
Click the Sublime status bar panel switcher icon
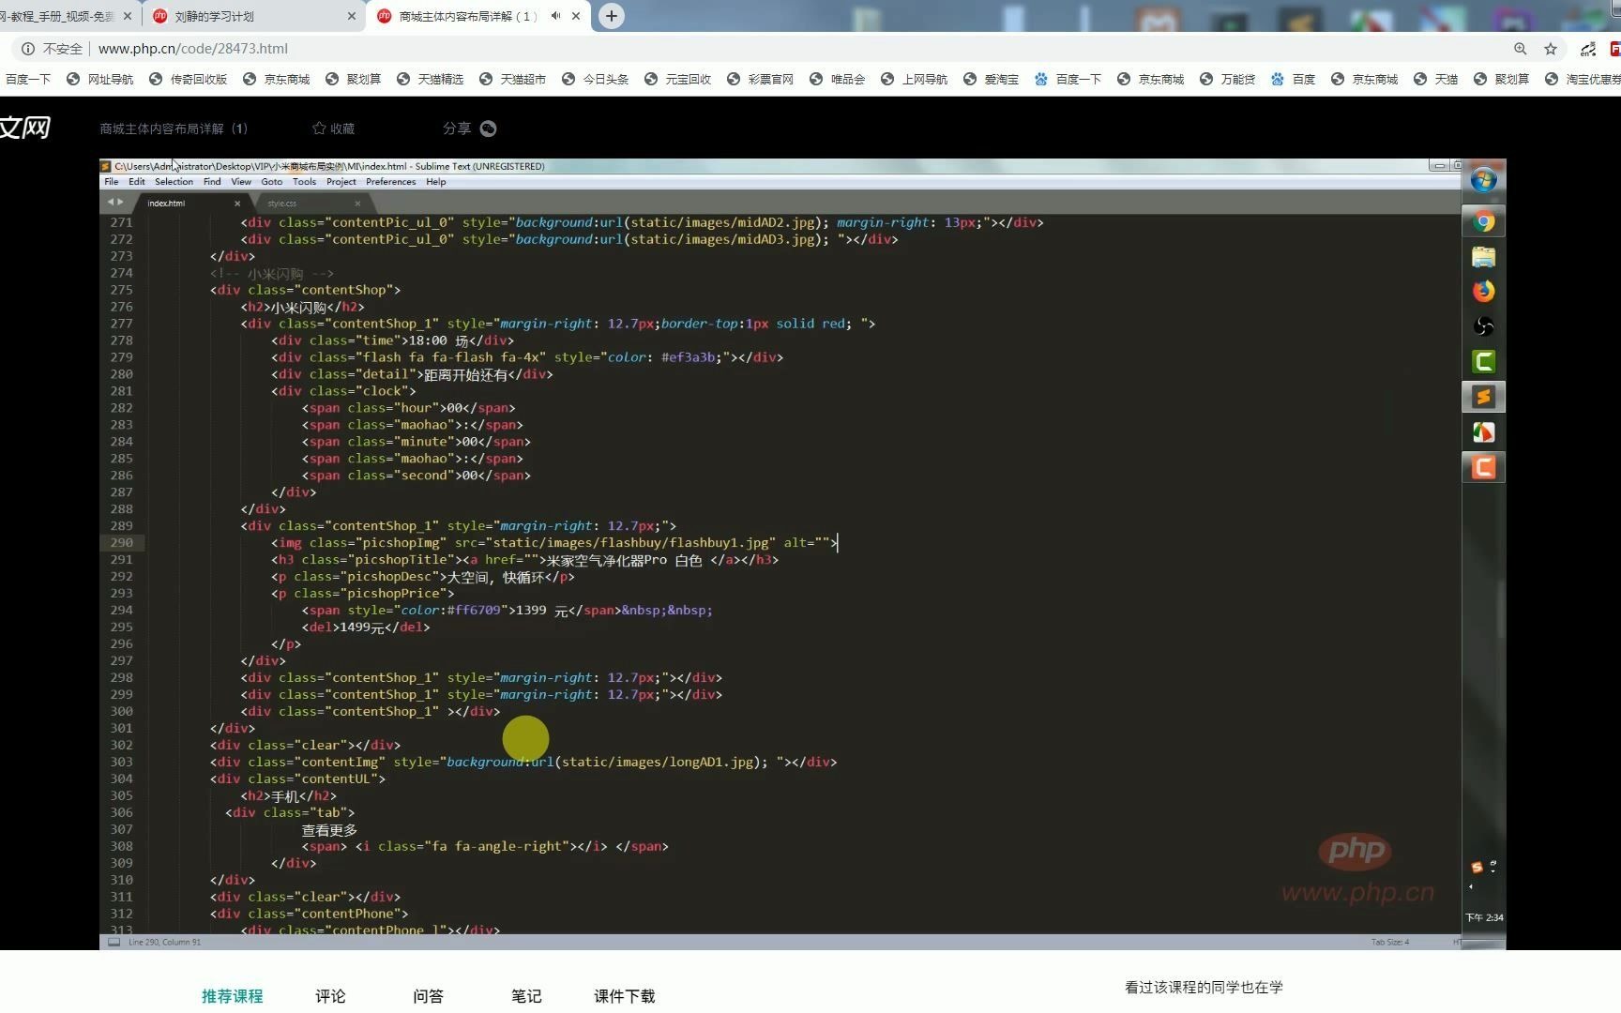[114, 942]
